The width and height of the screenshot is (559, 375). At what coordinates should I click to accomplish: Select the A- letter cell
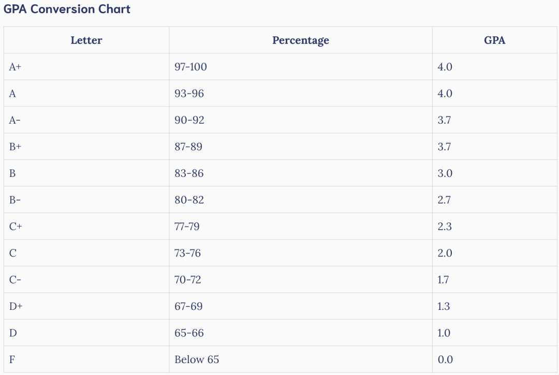[16, 120]
